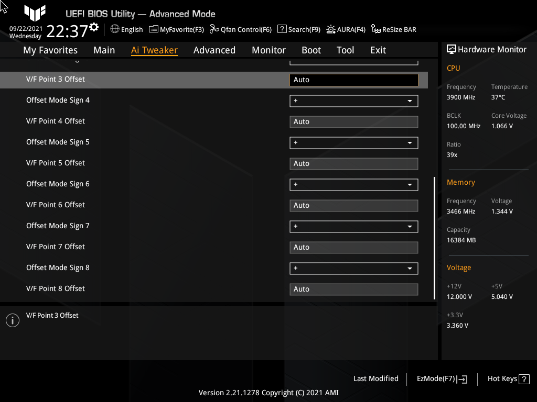537x402 pixels.
Task: Open the Advanced tab
Action: point(214,50)
